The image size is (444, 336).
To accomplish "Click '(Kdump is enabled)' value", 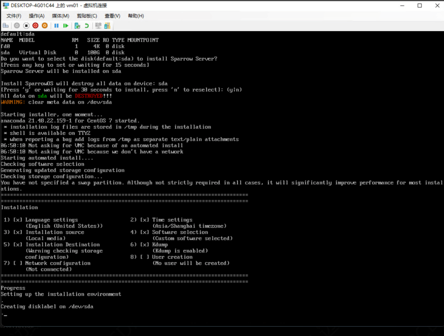I will click(180, 251).
